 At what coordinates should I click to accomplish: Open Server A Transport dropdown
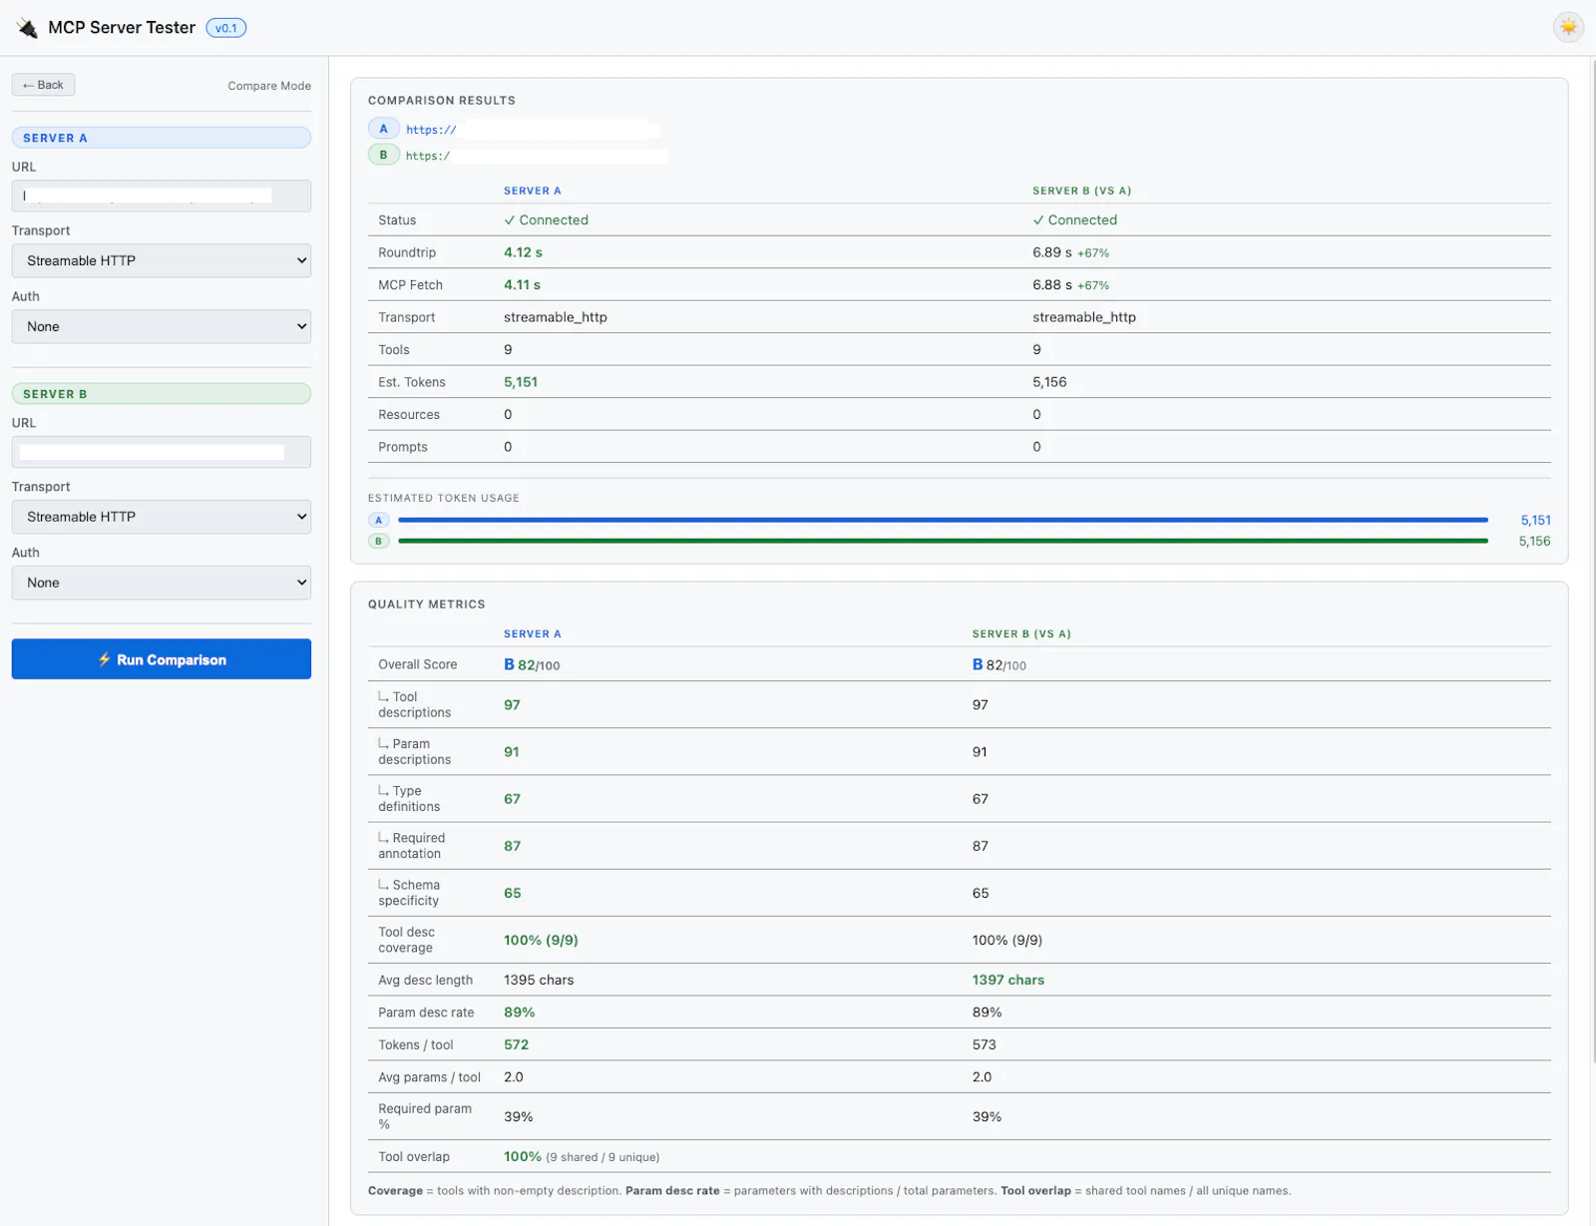(162, 260)
